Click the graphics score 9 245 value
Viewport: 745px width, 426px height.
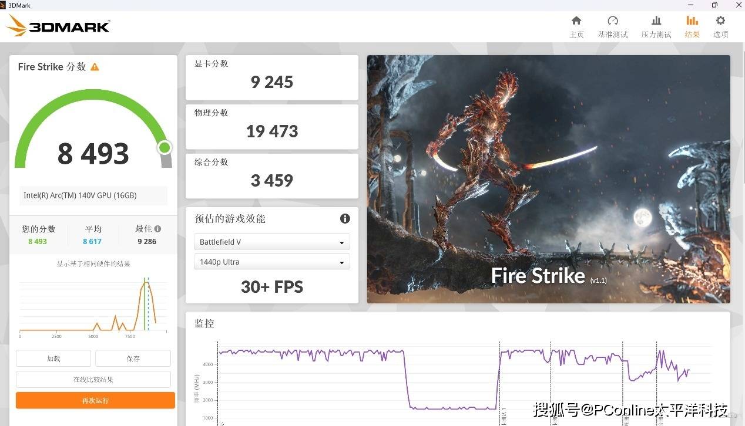click(271, 82)
